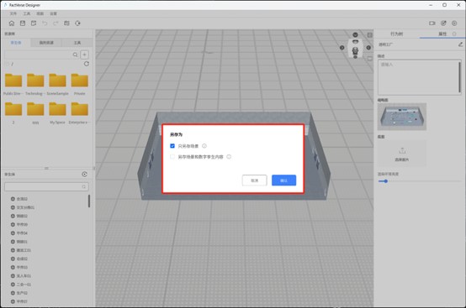Open the My Space folder
The height and width of the screenshot is (308, 466).
tap(57, 113)
